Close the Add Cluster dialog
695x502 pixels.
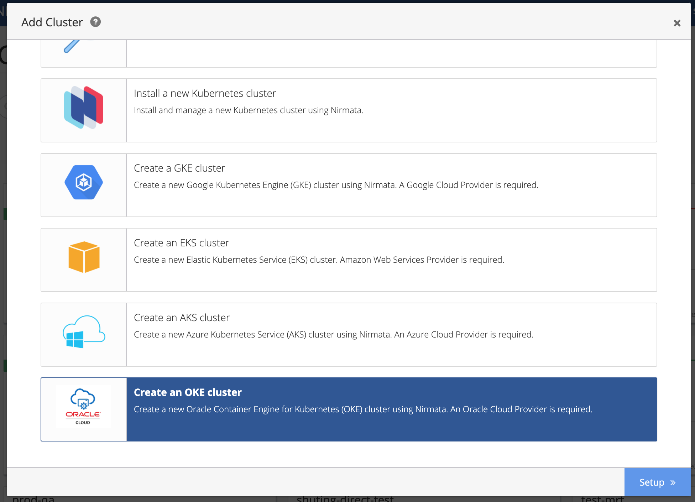click(677, 23)
